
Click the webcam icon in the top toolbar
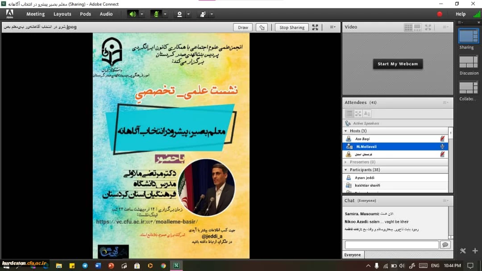pyautogui.click(x=179, y=14)
